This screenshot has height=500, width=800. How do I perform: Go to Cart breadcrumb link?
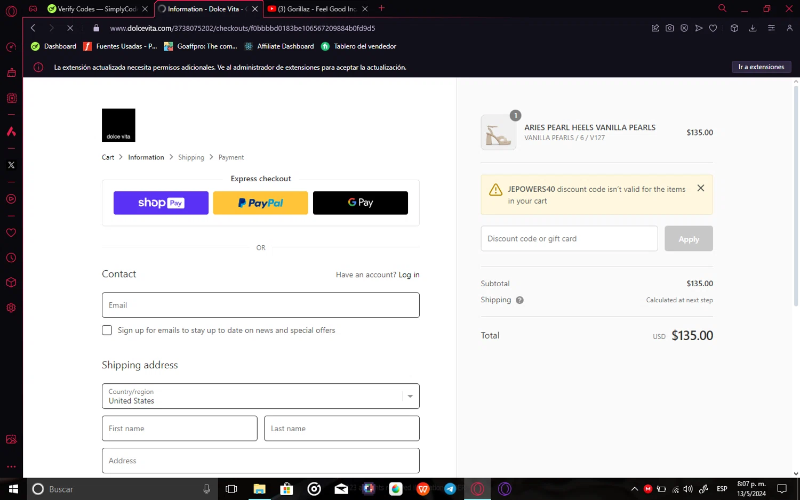click(x=108, y=157)
